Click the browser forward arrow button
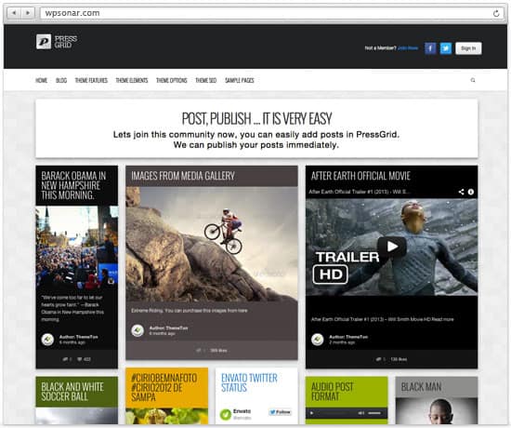 (x=28, y=13)
